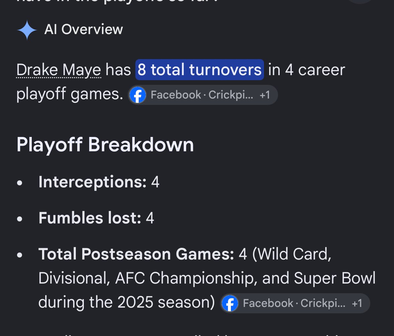This screenshot has height=336, width=394.
Task: Open the '+1' sources count after 'playoff games.'
Action: (x=265, y=95)
